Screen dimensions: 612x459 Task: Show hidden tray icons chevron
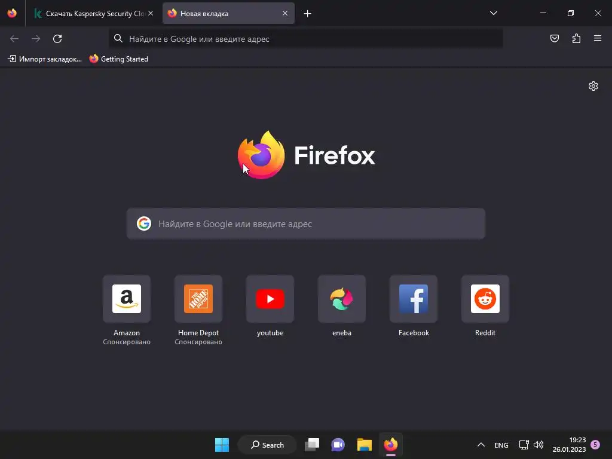coord(481,445)
